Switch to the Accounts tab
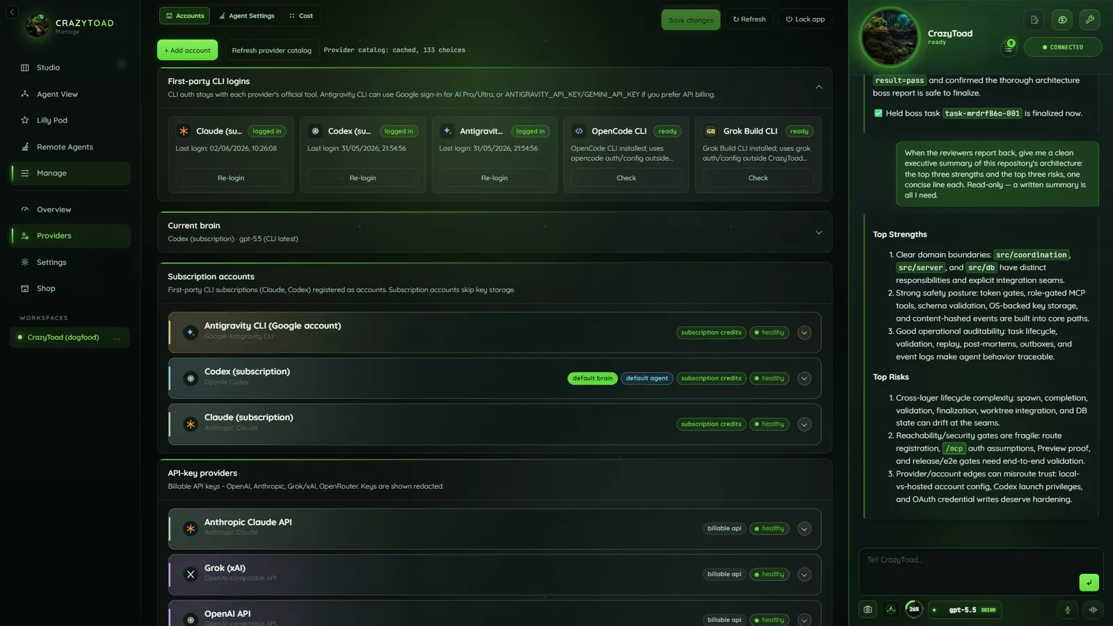The width and height of the screenshot is (1113, 626). click(185, 16)
